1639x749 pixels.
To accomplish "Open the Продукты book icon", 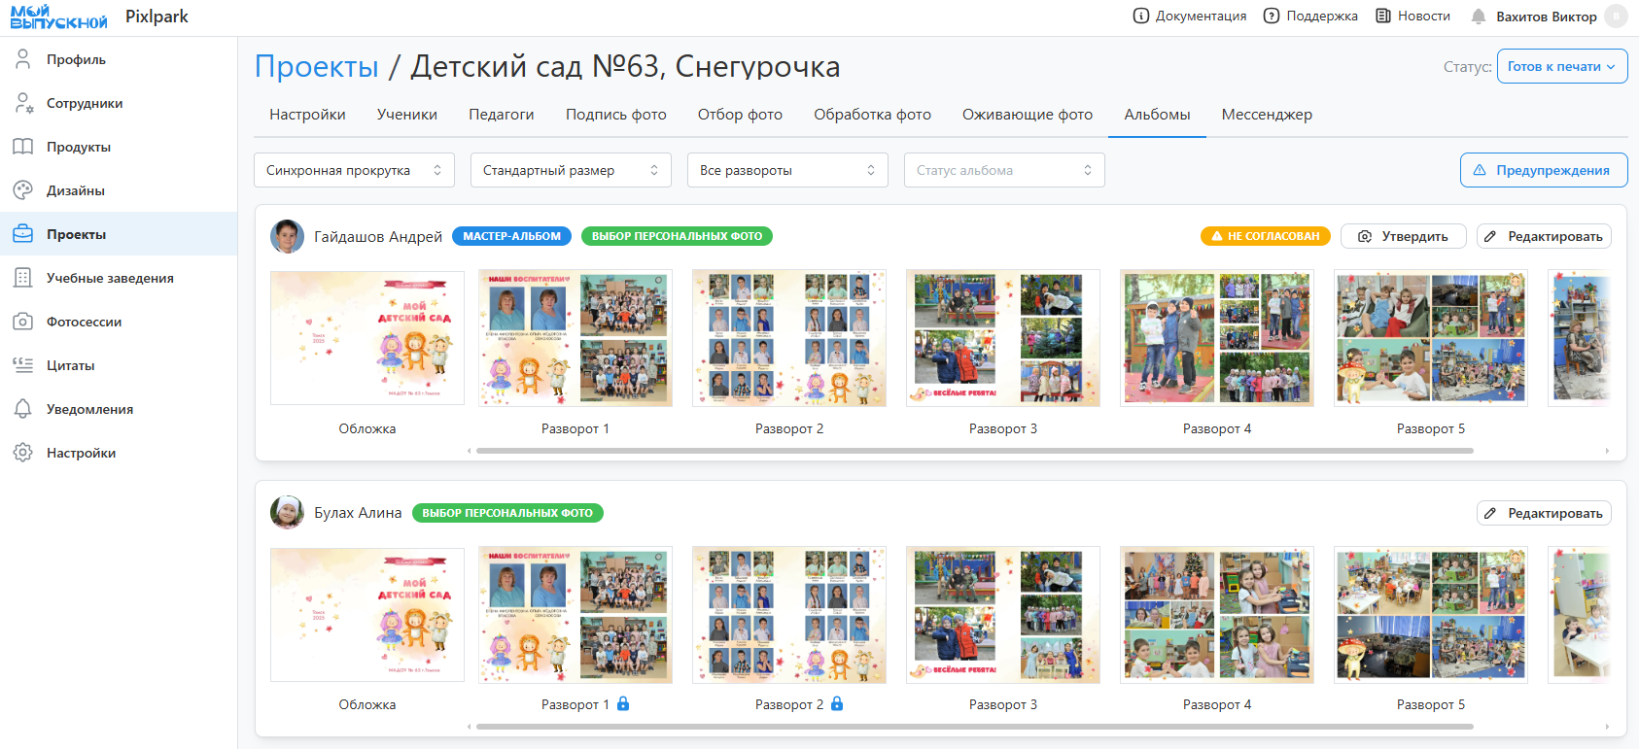I will point(23,147).
